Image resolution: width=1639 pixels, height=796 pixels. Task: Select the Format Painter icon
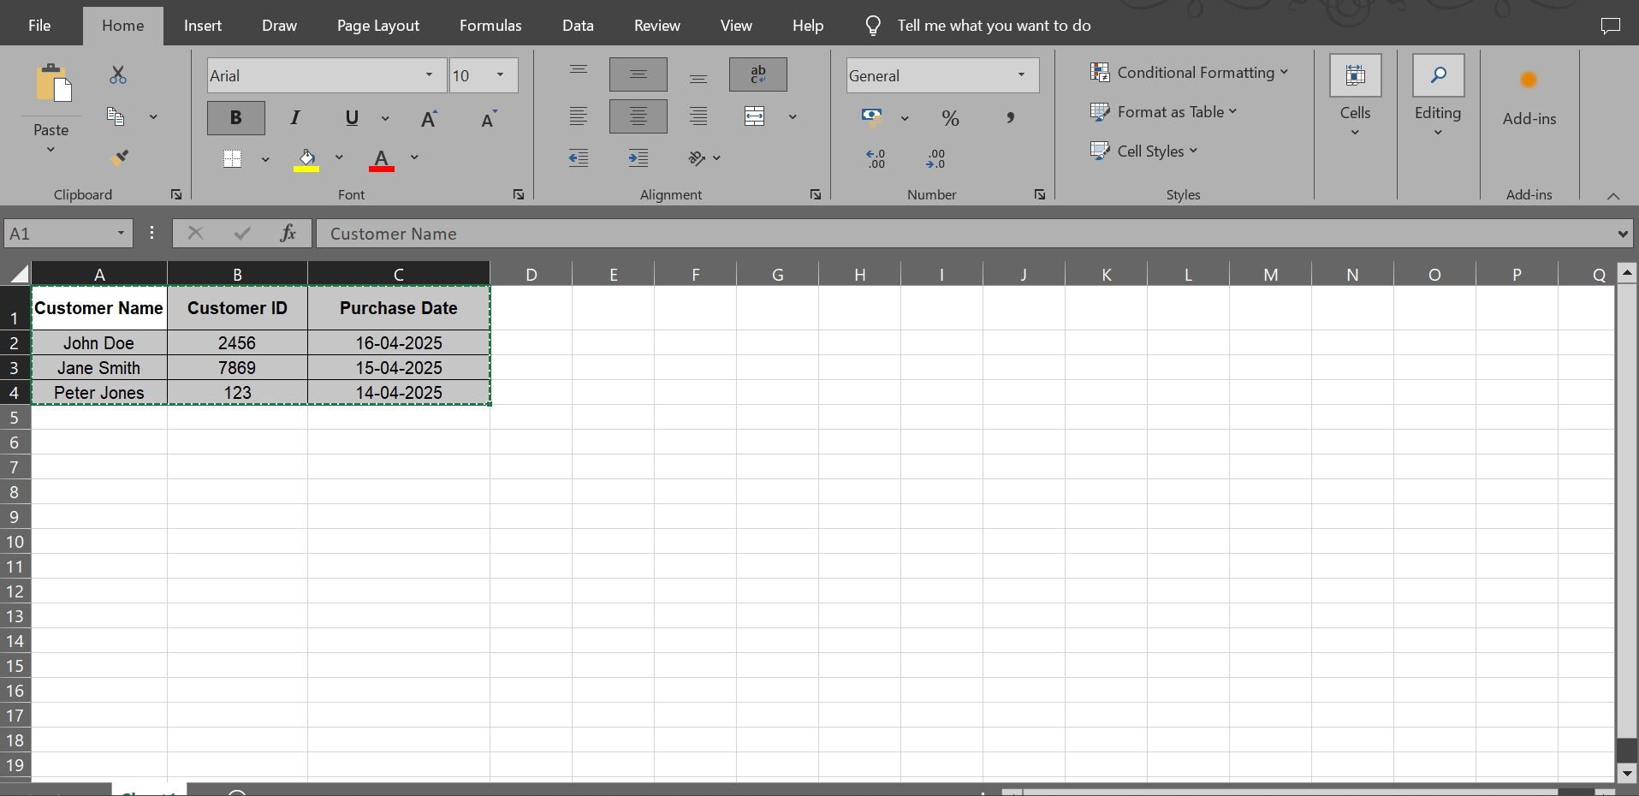coord(119,157)
